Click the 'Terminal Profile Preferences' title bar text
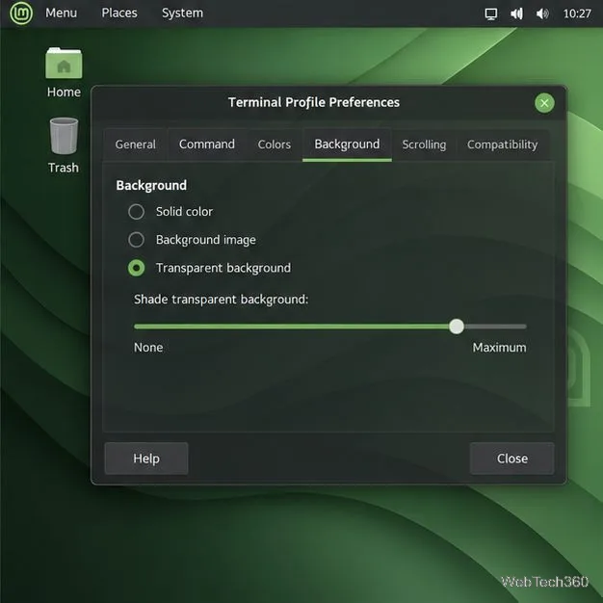 tap(314, 102)
